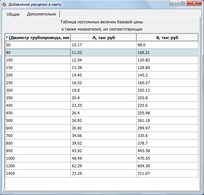The height and width of the screenshot is (195, 204).
Task: Select the Дополнительно tab
Action: pos(42,14)
